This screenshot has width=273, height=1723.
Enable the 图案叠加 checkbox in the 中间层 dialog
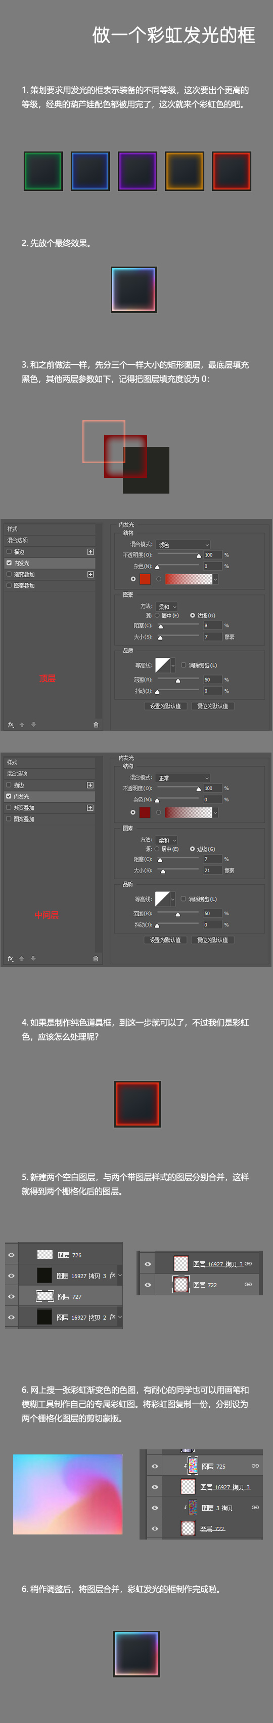[9, 819]
